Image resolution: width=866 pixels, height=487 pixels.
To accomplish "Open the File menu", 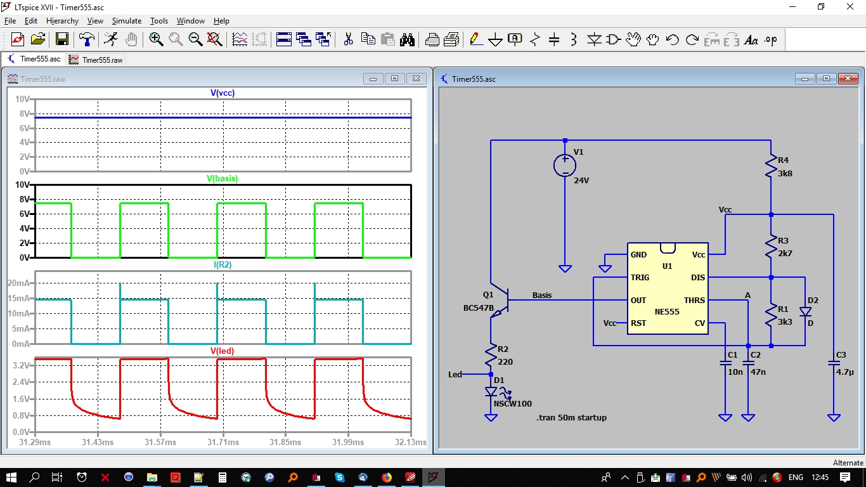I will pyautogui.click(x=10, y=21).
